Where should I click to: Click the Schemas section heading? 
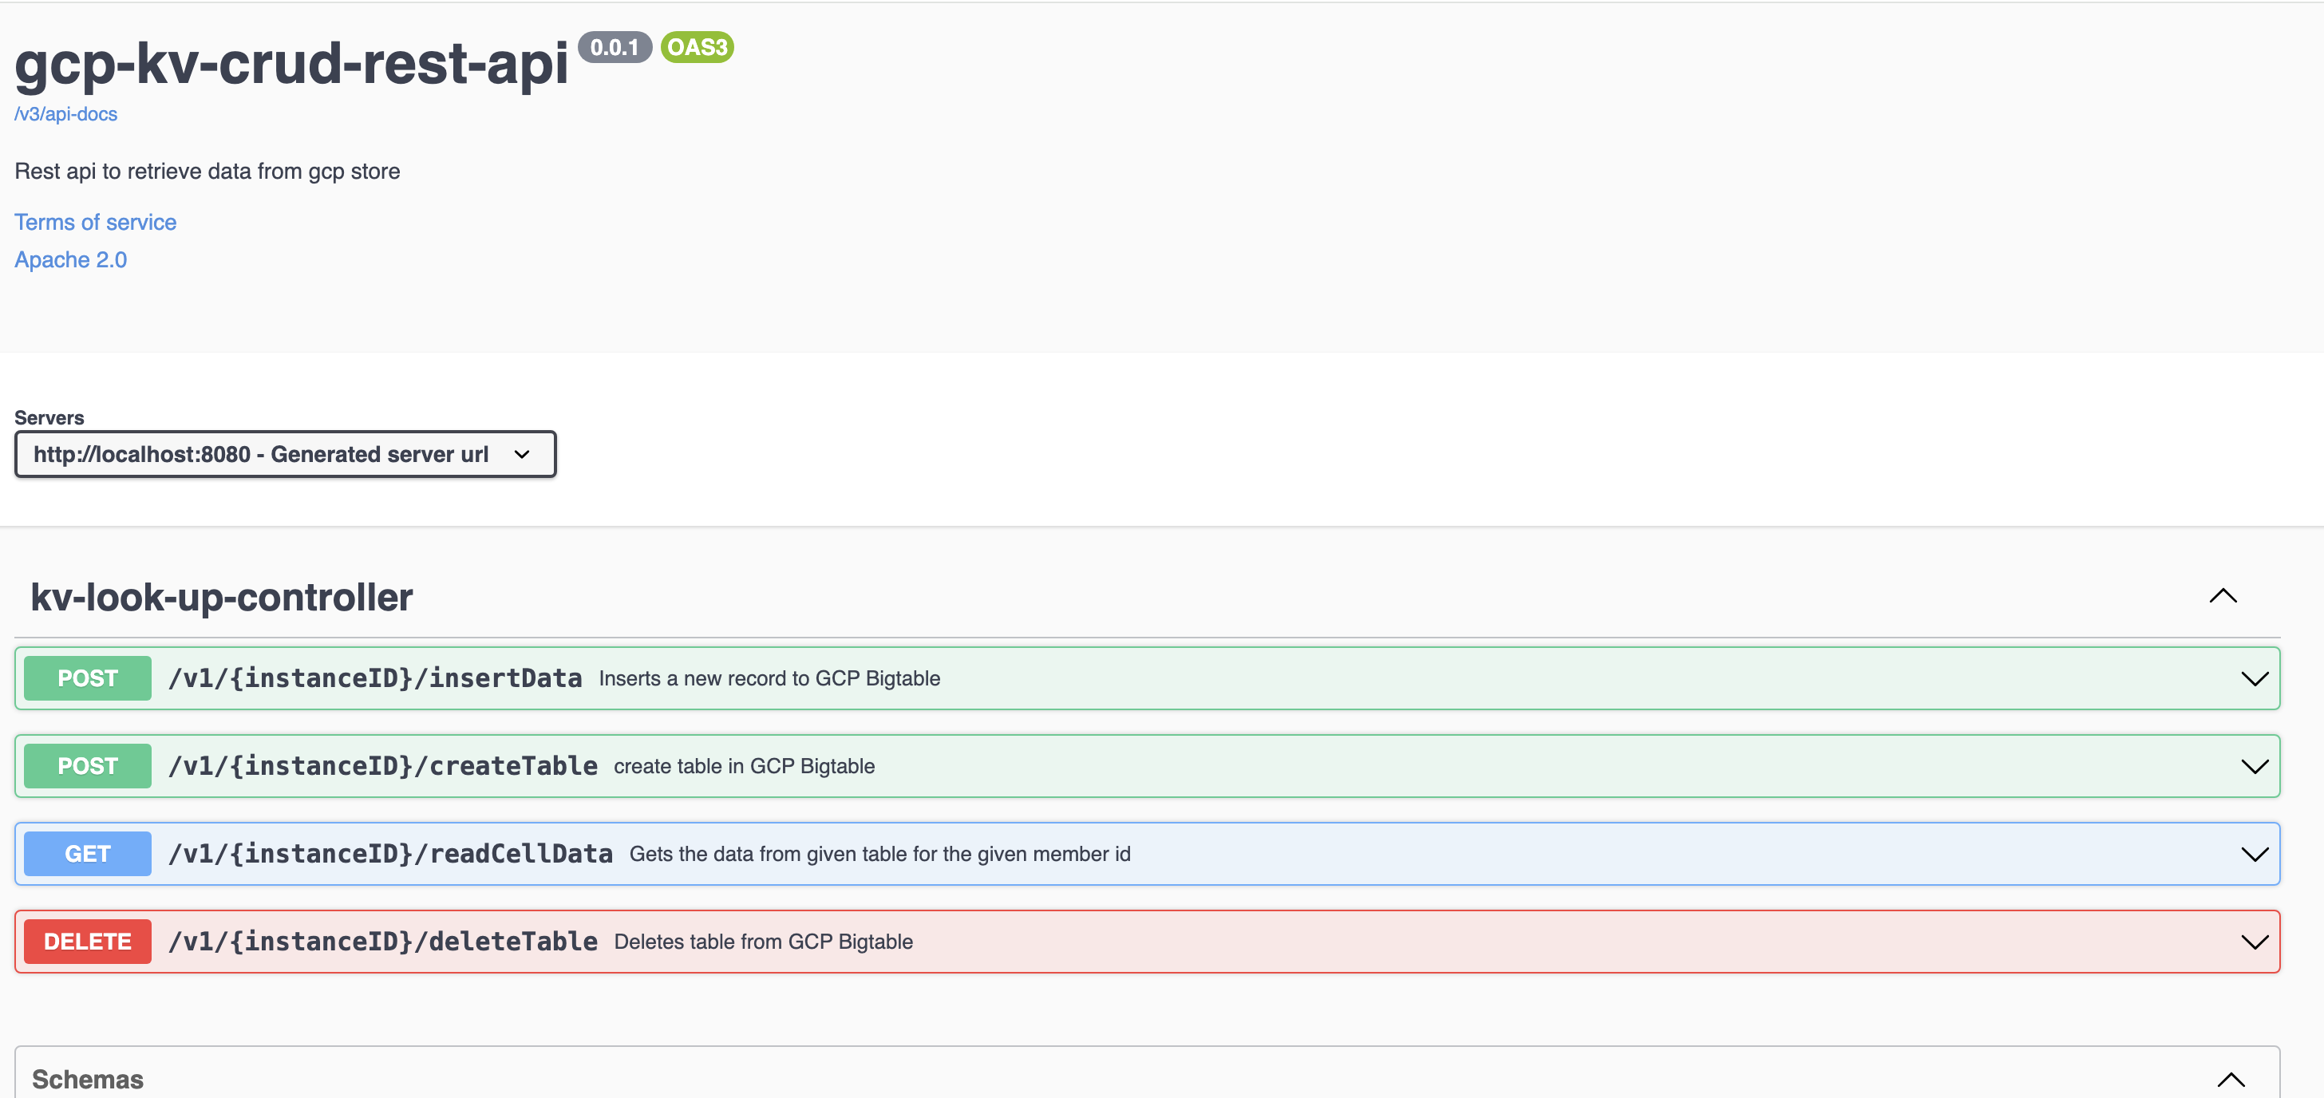pos(88,1079)
